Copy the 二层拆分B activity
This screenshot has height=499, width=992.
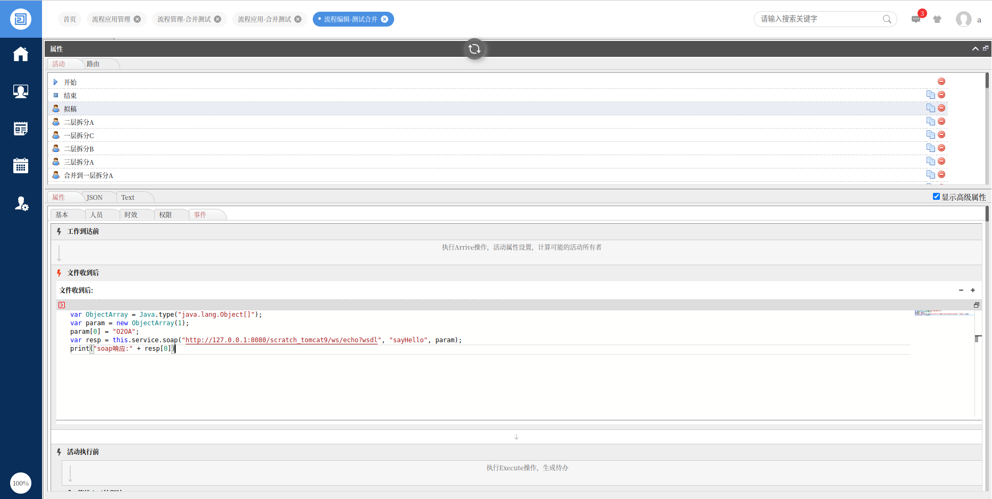930,148
